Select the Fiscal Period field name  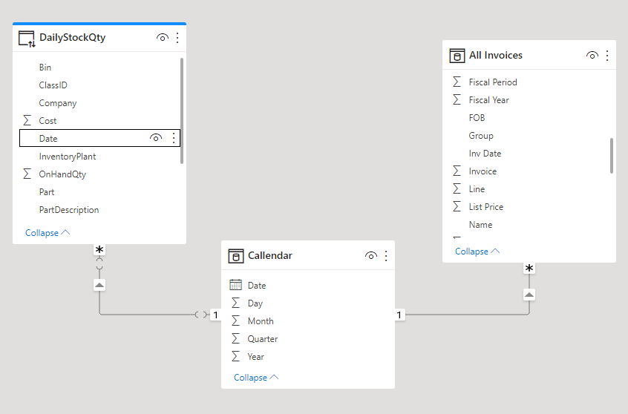coord(493,82)
